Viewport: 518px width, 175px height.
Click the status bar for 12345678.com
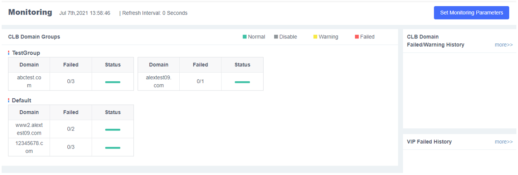(112, 147)
